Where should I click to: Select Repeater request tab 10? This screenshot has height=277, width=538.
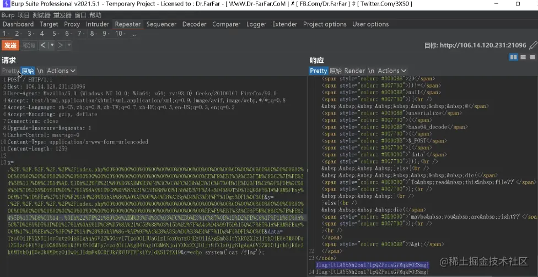[x=120, y=34]
